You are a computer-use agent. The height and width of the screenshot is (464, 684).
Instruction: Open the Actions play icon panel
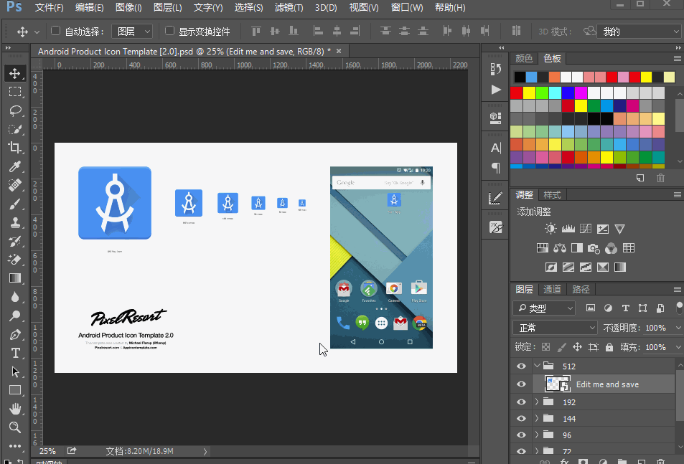[x=495, y=90]
